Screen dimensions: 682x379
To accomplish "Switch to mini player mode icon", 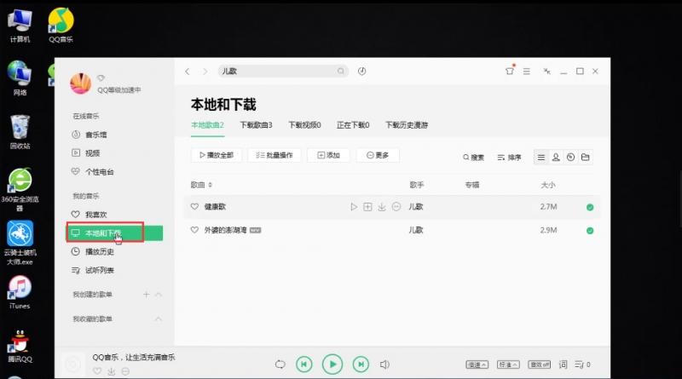I will [546, 72].
